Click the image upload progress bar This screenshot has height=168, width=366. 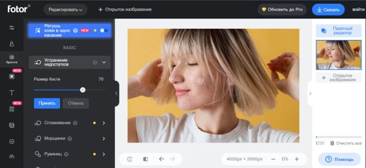coord(339,137)
